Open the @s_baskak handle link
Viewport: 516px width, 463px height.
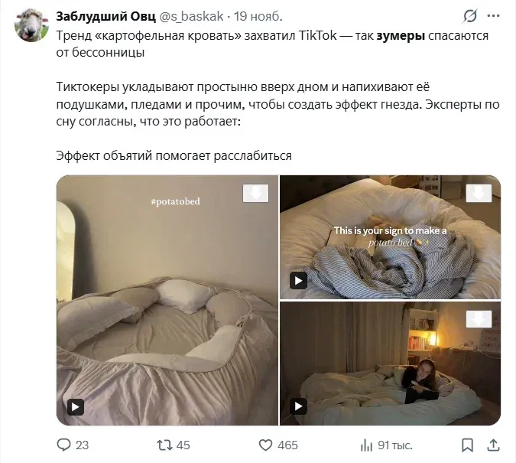tap(191, 16)
